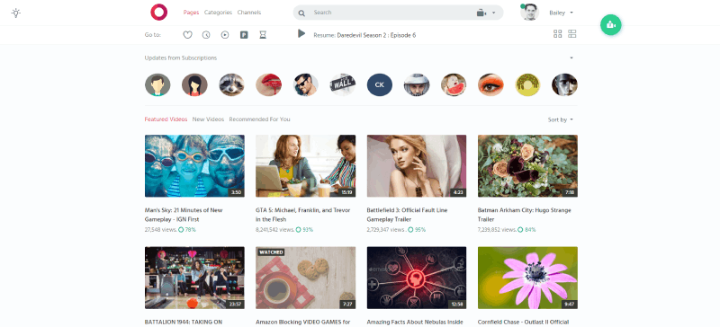Screen dimensions: 720x327
Task: Play the purple flower thumbnail
Action: 527,278
